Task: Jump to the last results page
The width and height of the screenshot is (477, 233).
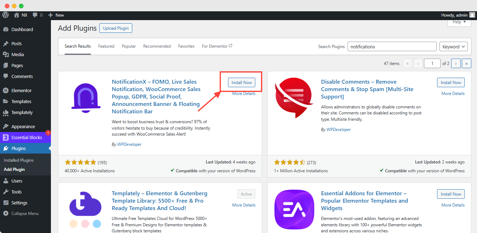Action: tap(467, 64)
